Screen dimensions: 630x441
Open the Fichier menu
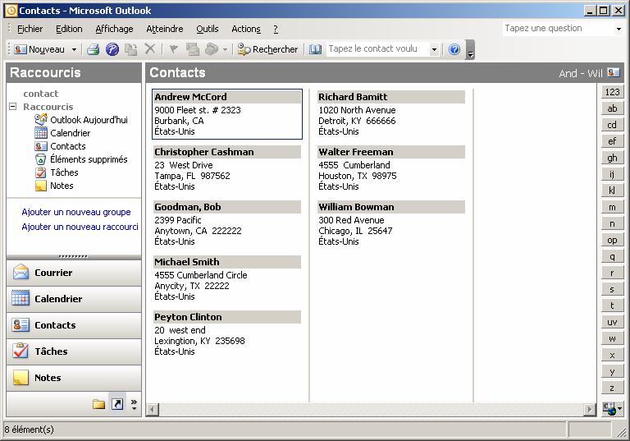coord(30,29)
